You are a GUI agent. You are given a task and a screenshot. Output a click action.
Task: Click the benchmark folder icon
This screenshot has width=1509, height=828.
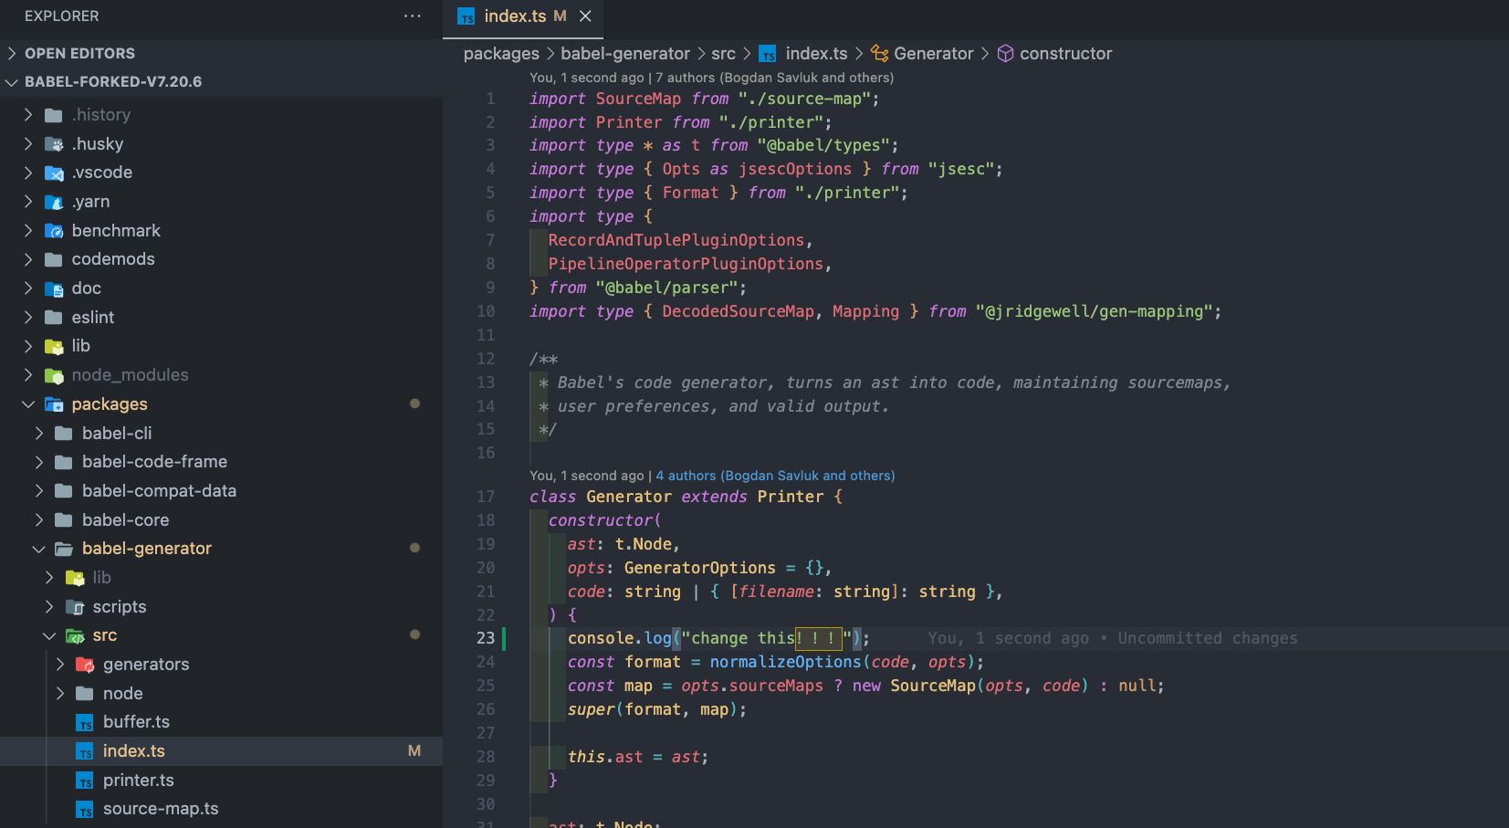coord(54,231)
